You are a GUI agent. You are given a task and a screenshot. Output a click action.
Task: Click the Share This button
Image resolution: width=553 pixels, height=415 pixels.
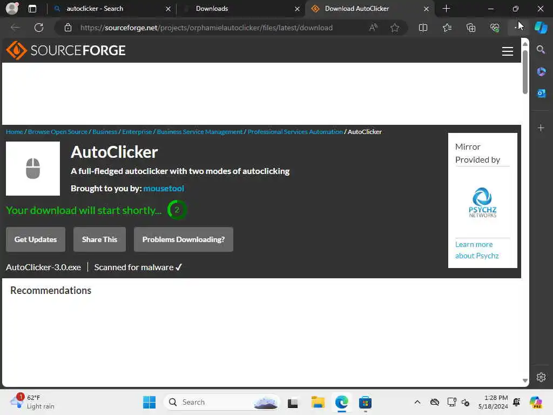point(99,239)
